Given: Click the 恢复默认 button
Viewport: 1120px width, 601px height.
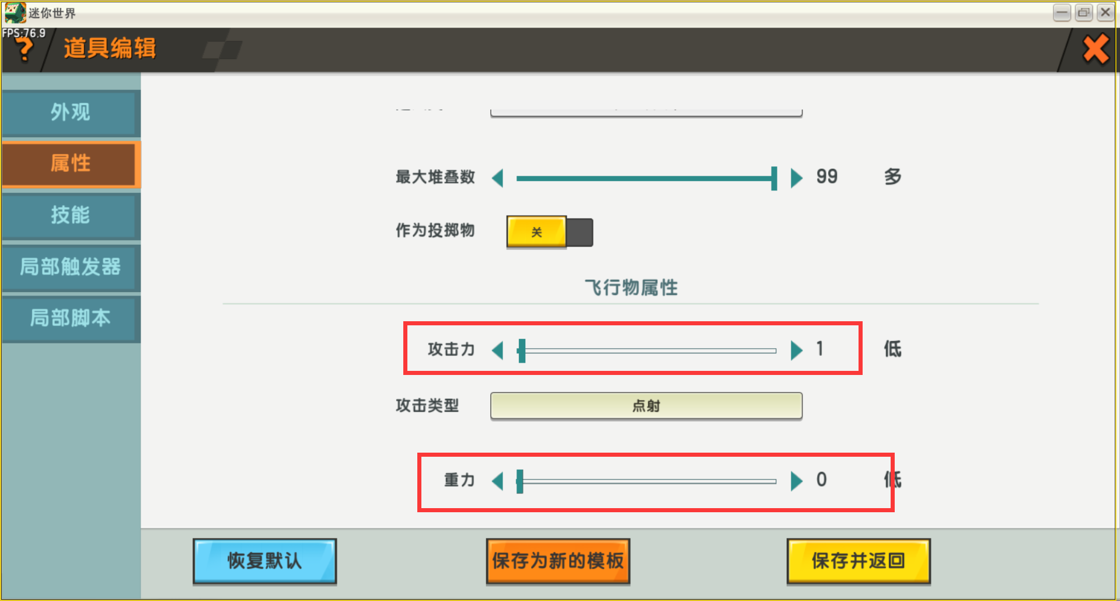Looking at the screenshot, I should [264, 561].
